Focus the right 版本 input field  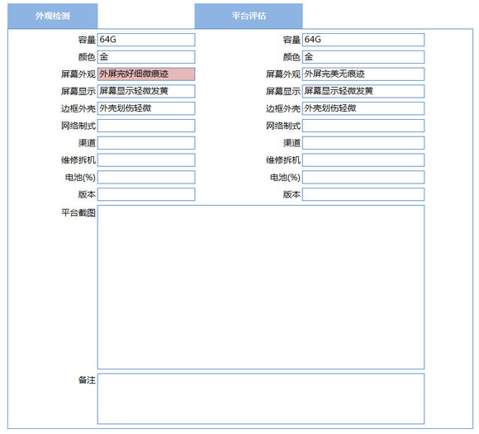[363, 194]
